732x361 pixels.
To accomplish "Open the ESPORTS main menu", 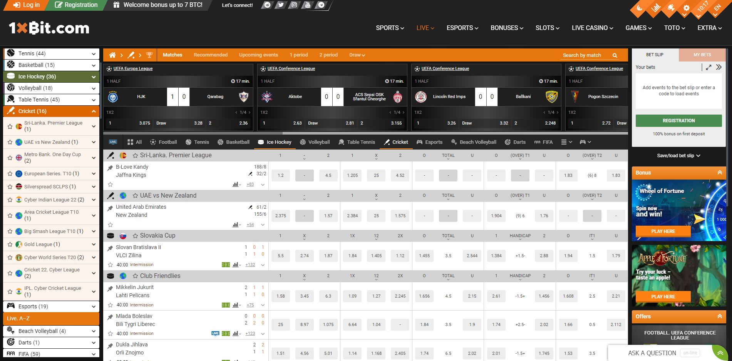I will pos(462,28).
